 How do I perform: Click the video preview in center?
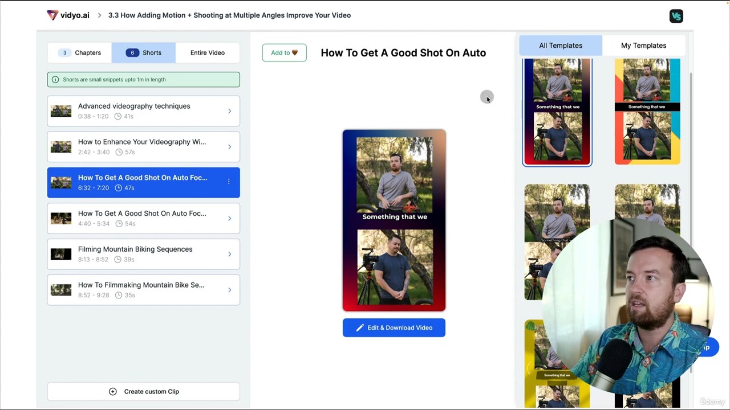point(394,220)
